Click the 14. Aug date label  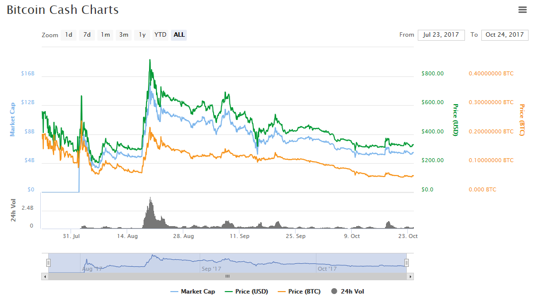[127, 236]
